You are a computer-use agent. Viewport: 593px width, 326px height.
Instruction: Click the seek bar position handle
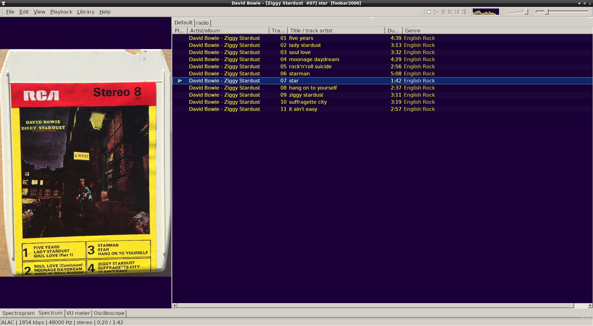tap(546, 12)
